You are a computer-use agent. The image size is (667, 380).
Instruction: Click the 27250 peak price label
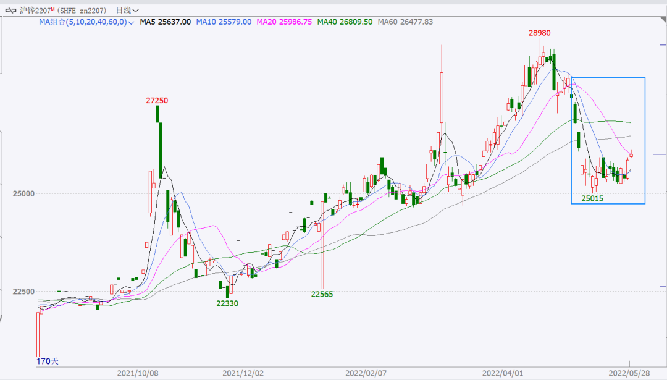[157, 100]
